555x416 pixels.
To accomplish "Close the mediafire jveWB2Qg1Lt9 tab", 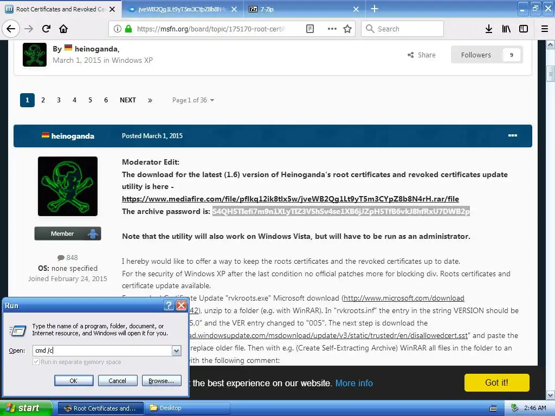I will 234,9.
